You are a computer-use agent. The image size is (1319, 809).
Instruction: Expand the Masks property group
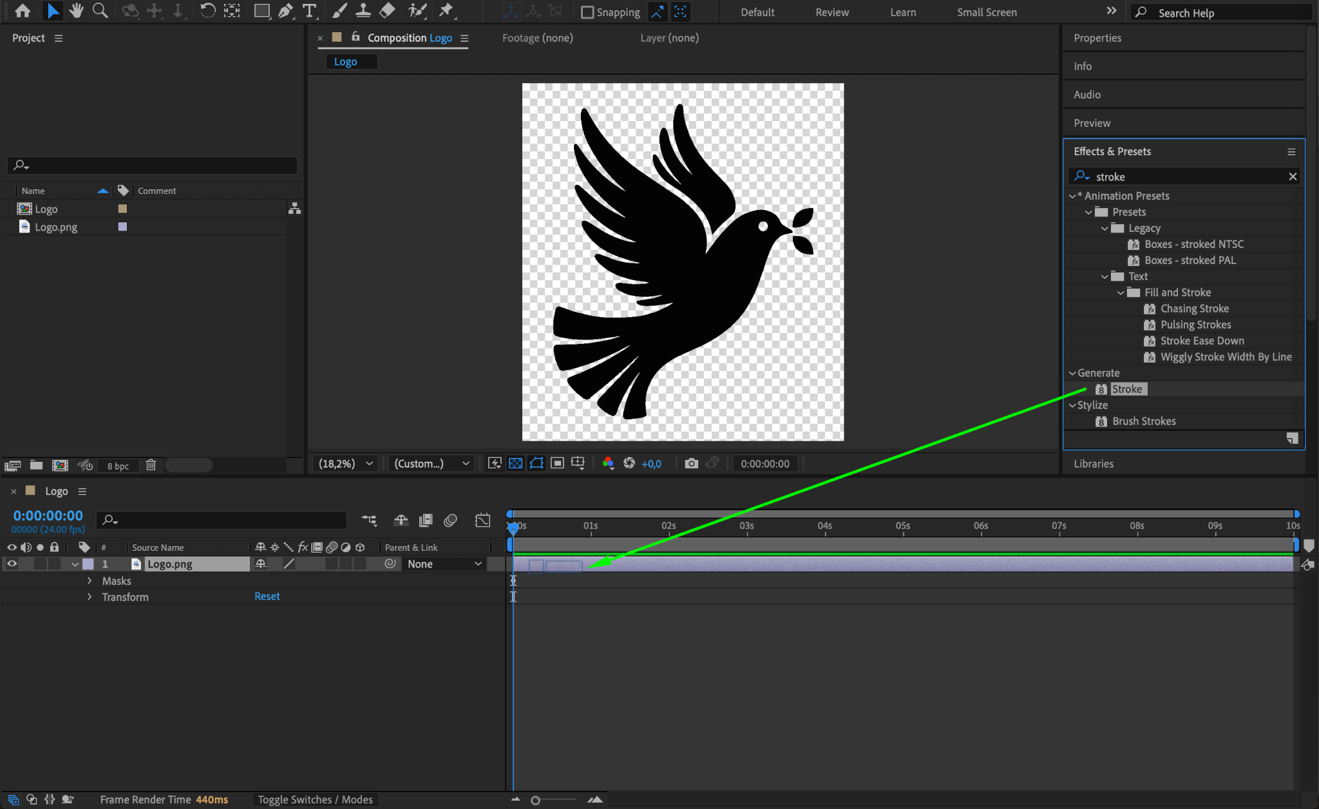point(90,581)
